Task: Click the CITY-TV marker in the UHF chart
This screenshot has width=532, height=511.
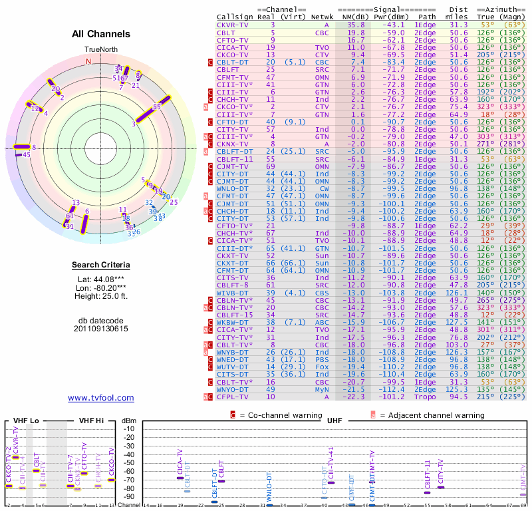Action: pyautogui.click(x=440, y=488)
